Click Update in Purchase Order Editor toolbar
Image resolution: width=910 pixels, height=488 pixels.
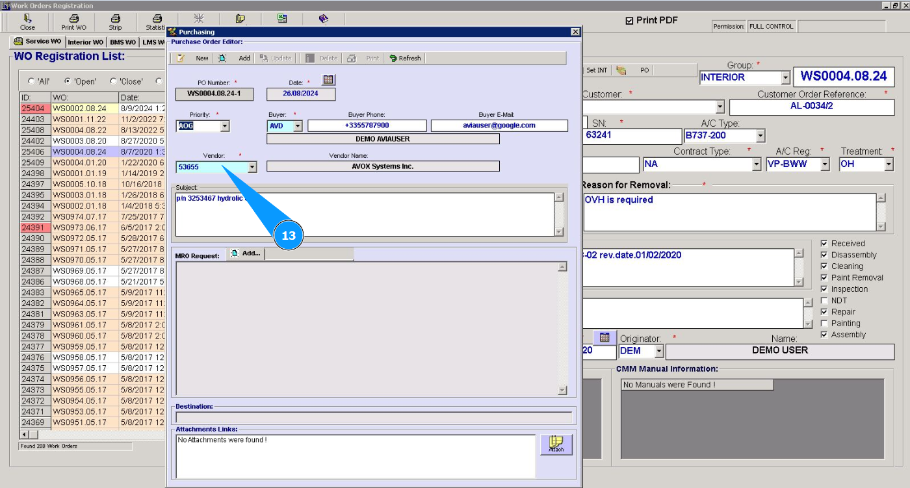pos(276,58)
